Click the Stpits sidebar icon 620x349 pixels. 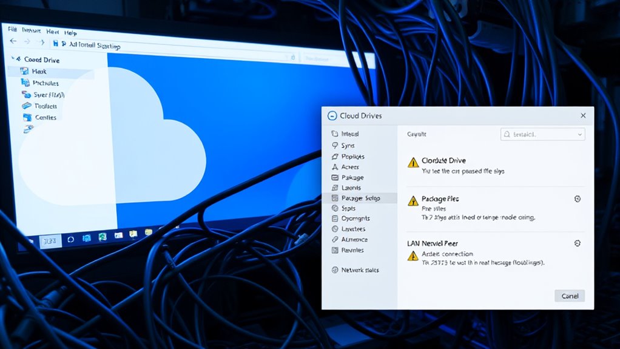335,208
